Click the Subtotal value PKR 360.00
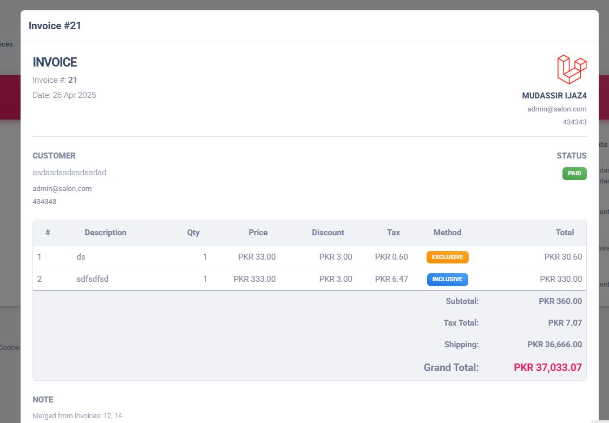 [560, 301]
